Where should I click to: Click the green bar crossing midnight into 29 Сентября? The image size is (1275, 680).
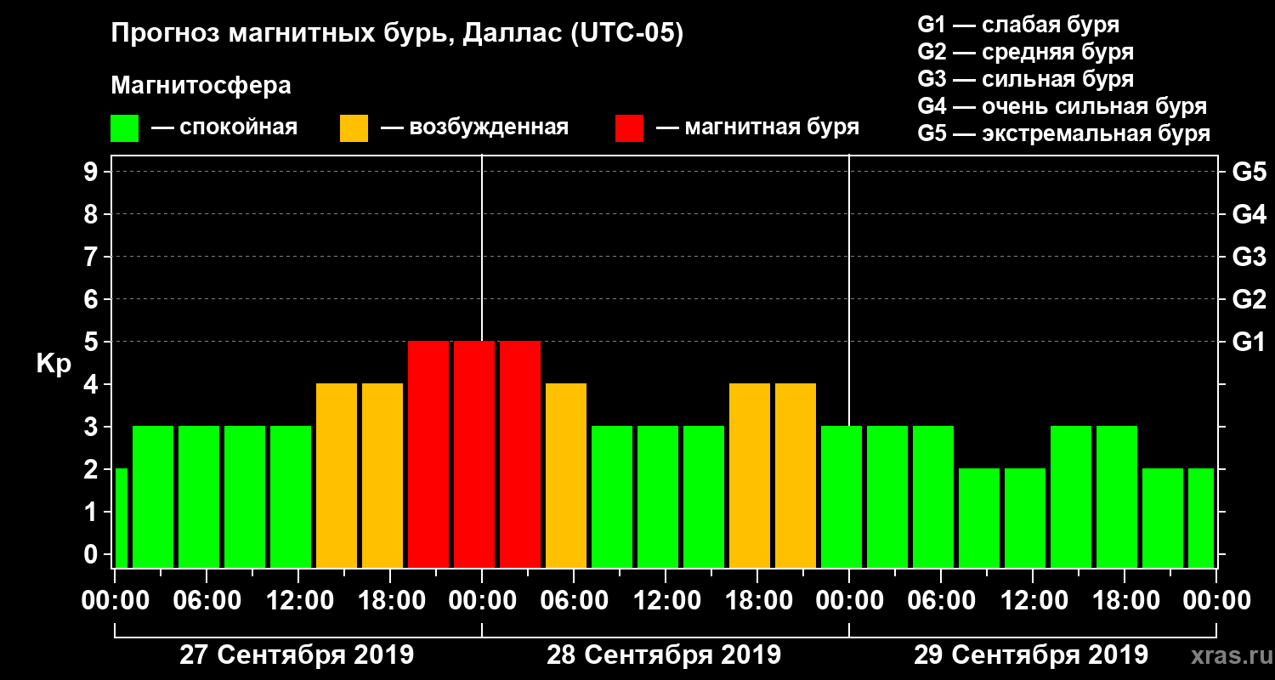pyautogui.click(x=841, y=496)
